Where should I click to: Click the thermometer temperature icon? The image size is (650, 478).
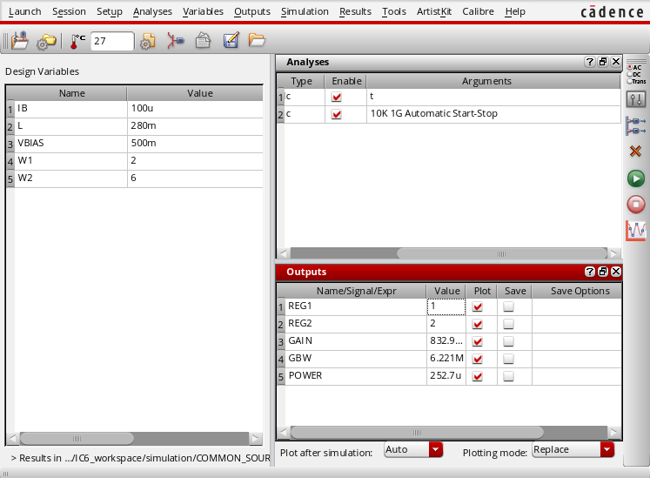click(77, 41)
